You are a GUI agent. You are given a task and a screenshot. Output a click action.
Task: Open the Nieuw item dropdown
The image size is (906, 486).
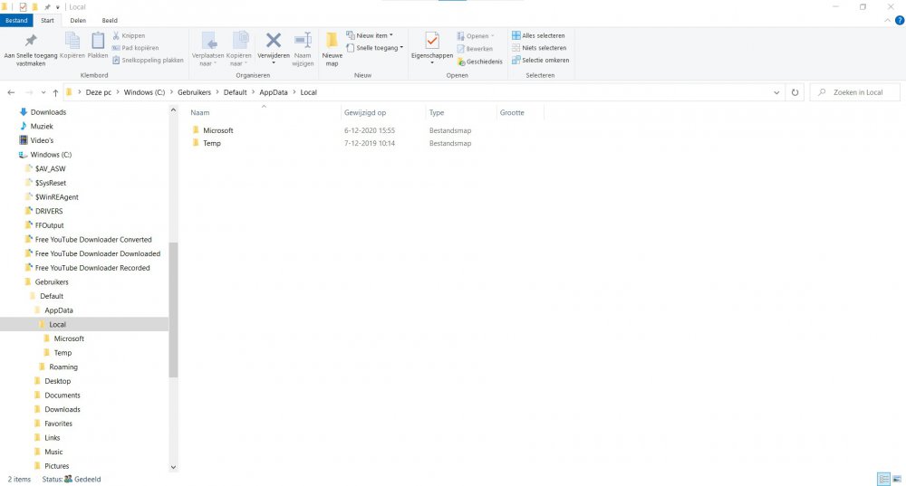click(373, 35)
